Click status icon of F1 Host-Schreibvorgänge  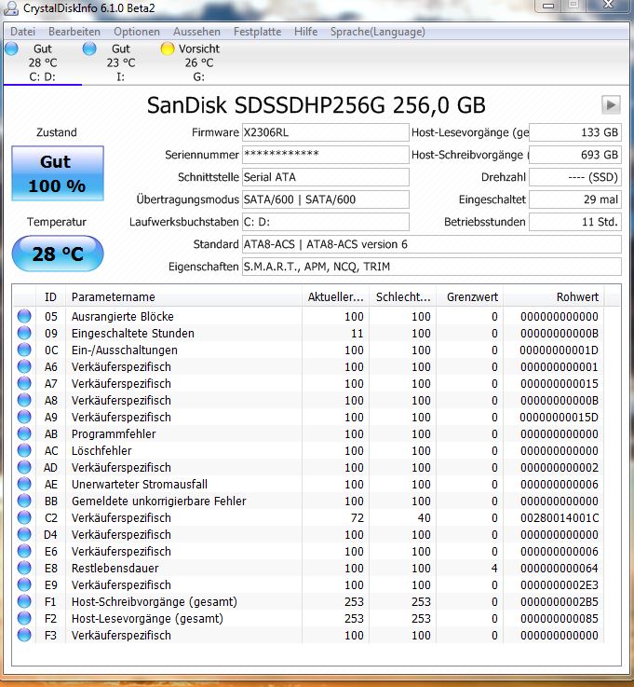click(x=24, y=601)
